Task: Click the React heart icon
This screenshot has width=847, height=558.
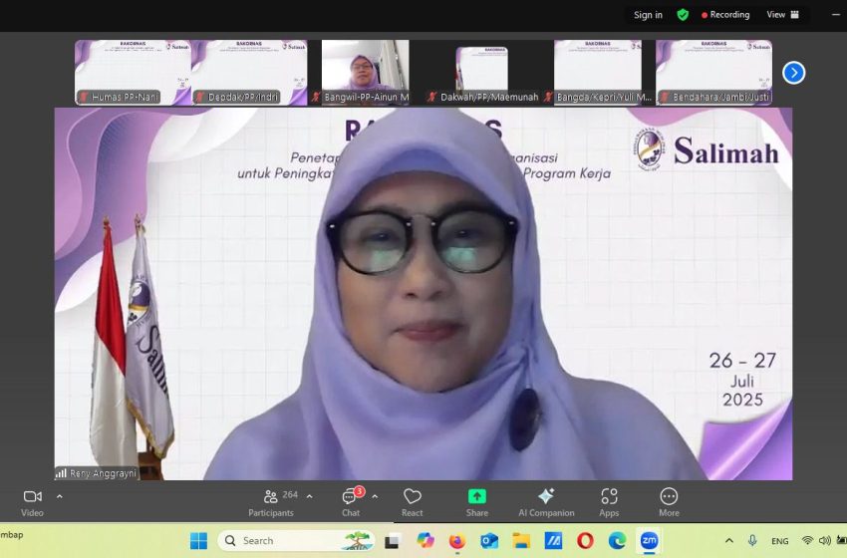Action: click(x=413, y=501)
